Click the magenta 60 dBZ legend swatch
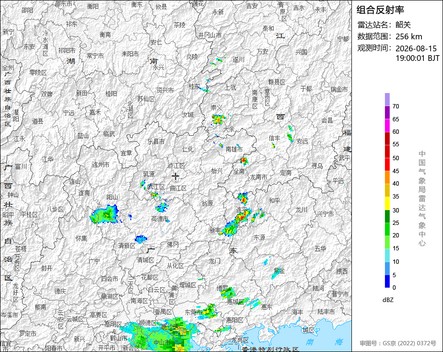443x352 pixels. pos(387,126)
